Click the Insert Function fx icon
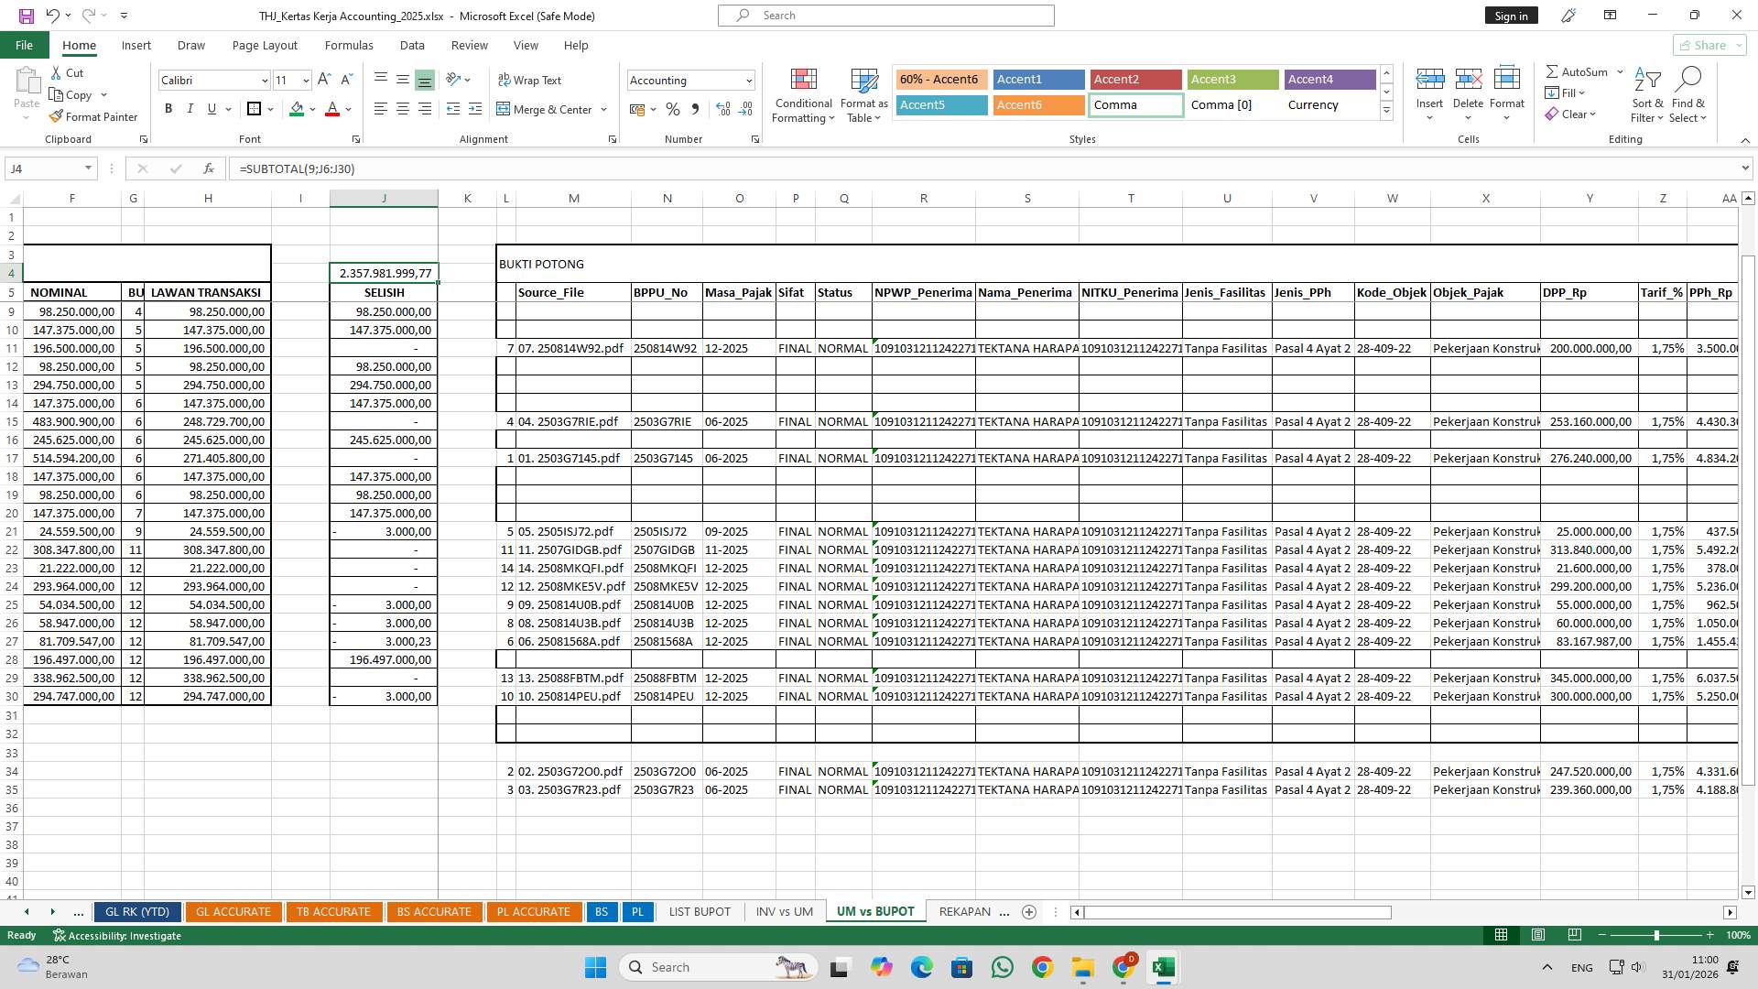The height and width of the screenshot is (989, 1758). tap(209, 168)
